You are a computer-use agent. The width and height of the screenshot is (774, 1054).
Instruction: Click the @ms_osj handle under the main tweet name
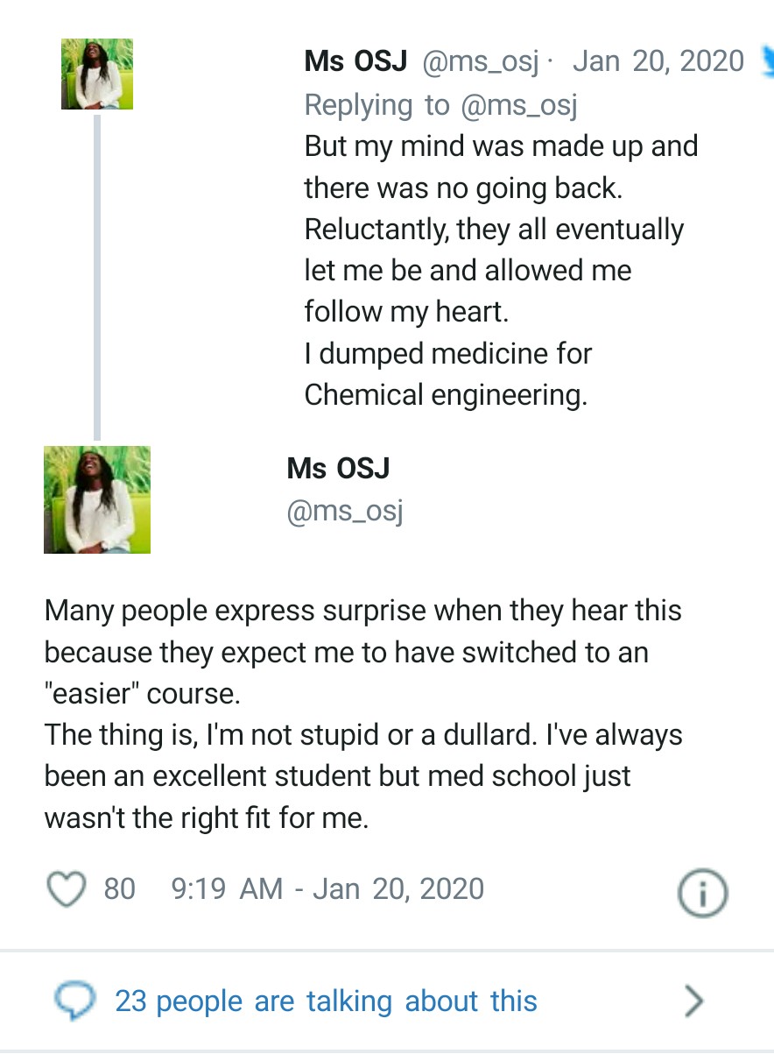click(x=345, y=510)
